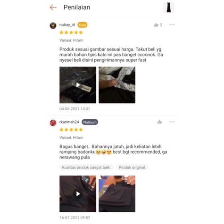Tap nubay_id's five-star rating

71,33
